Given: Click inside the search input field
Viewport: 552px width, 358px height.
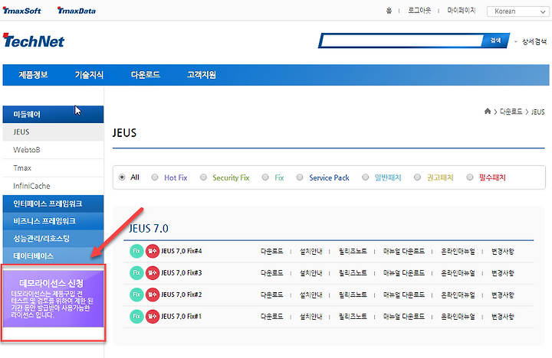Looking at the screenshot, I should [x=402, y=41].
